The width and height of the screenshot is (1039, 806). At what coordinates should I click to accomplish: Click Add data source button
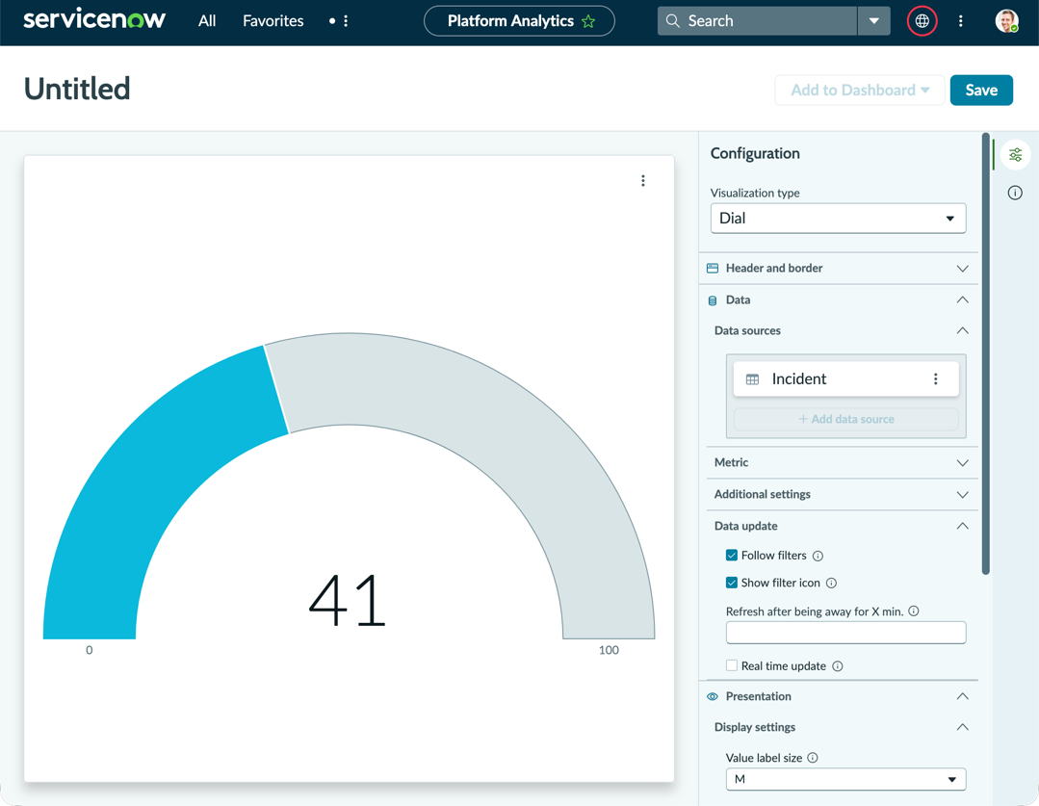pos(846,419)
